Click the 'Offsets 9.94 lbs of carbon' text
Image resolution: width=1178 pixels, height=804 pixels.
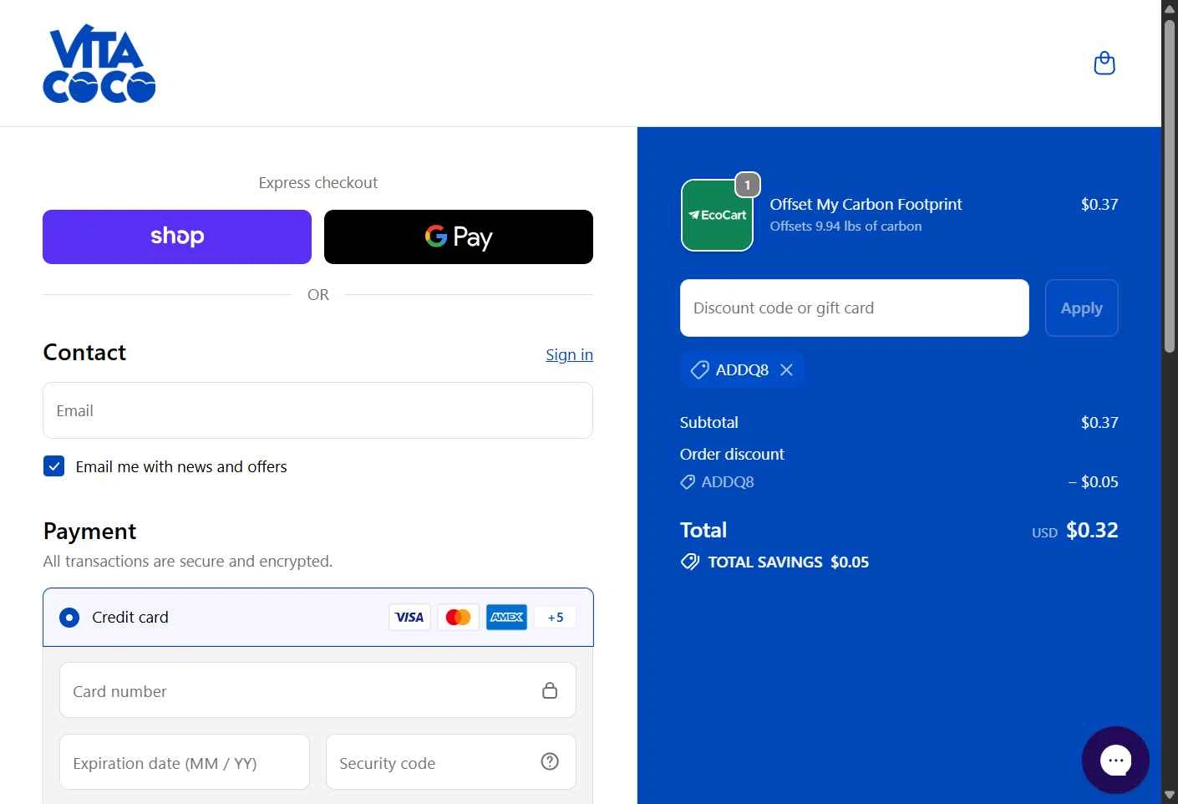point(845,226)
